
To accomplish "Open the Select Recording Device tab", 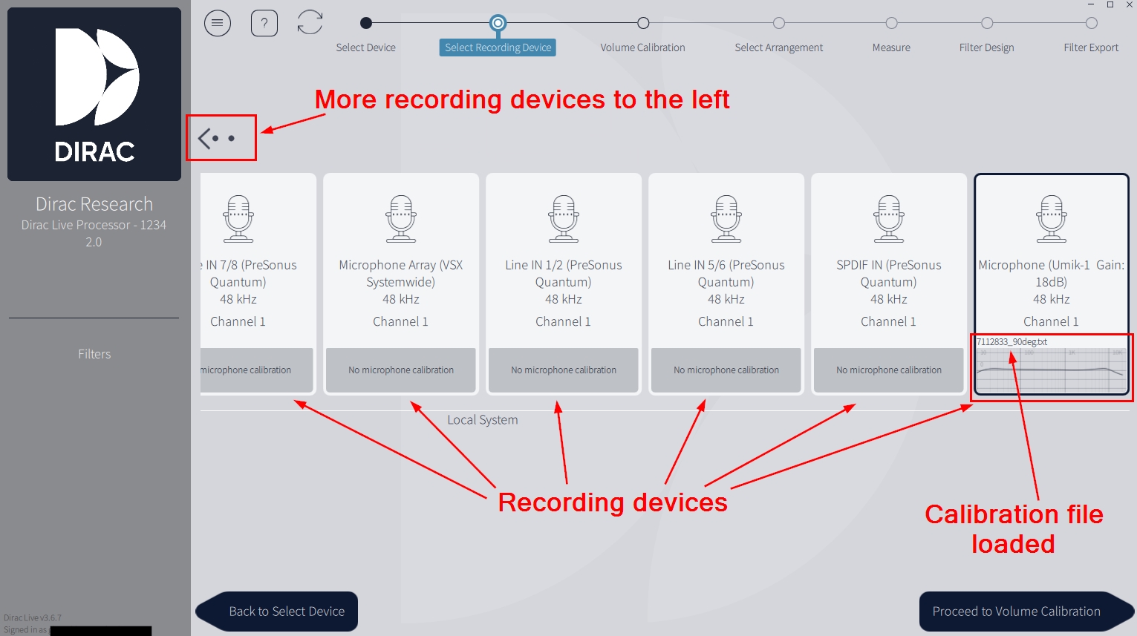I will tap(497, 47).
